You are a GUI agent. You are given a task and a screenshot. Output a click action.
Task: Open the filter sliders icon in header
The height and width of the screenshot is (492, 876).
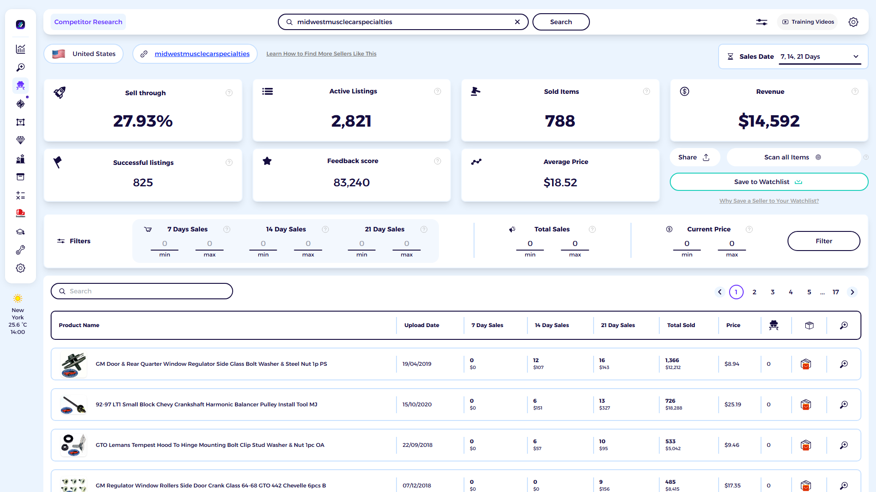[761, 22]
